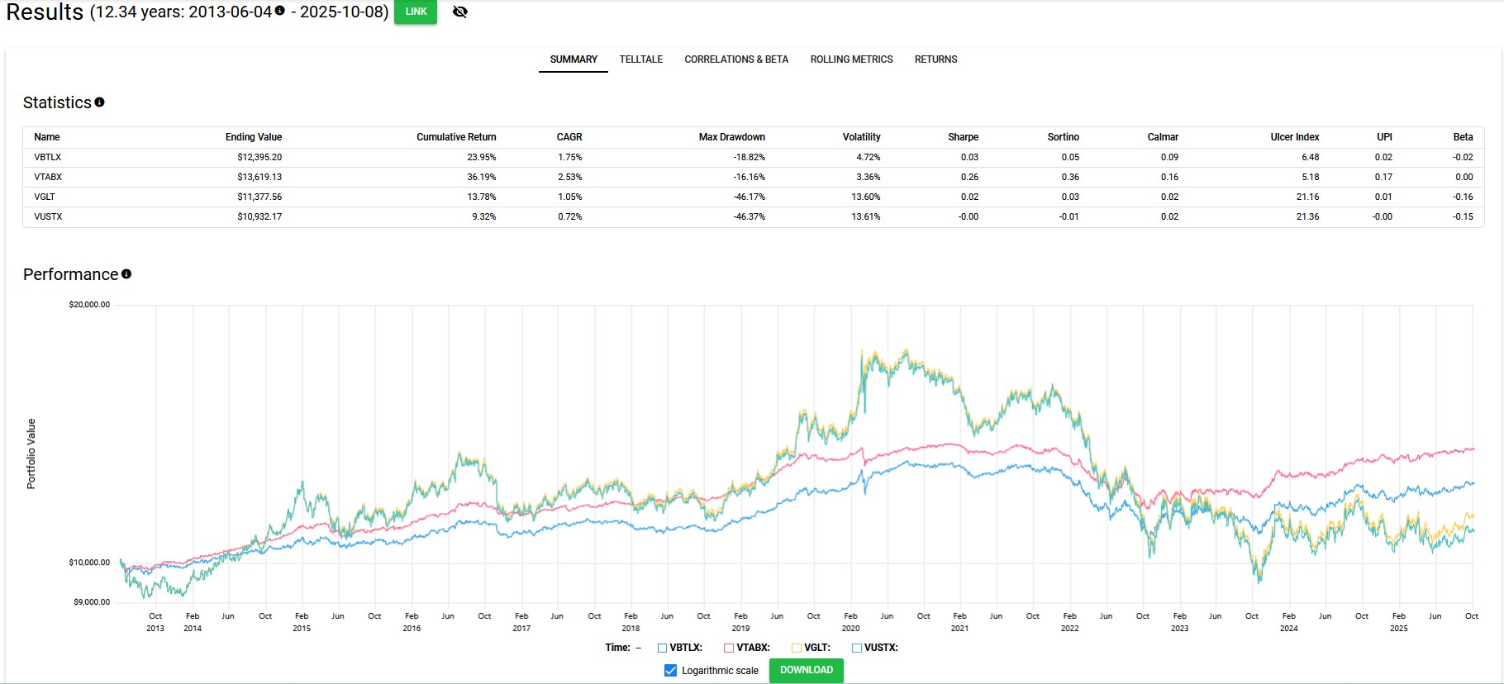This screenshot has height=684, width=1504.
Task: Click the Sharpe column header
Action: pyautogui.click(x=963, y=137)
